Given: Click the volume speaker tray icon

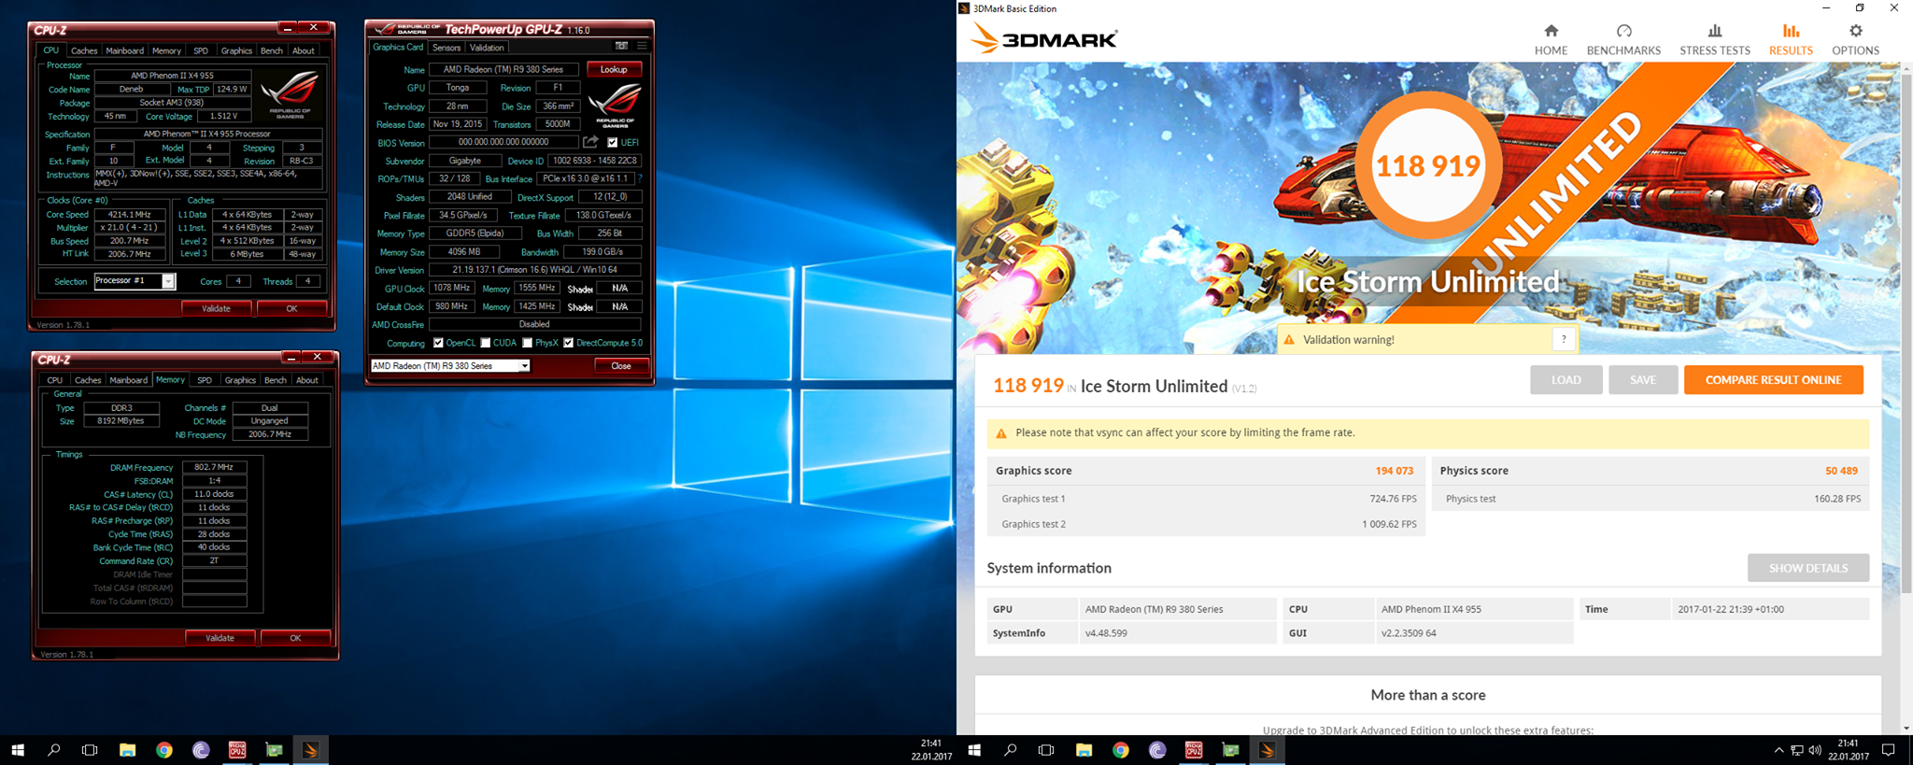Looking at the screenshot, I should pos(1815,750).
